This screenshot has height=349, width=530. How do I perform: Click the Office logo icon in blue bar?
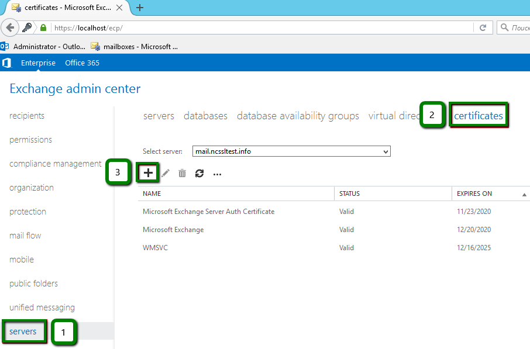[x=7, y=63]
